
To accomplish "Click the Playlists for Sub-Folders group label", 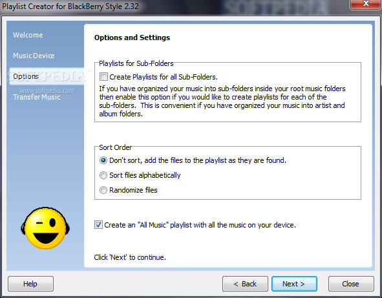I will click(x=136, y=63).
